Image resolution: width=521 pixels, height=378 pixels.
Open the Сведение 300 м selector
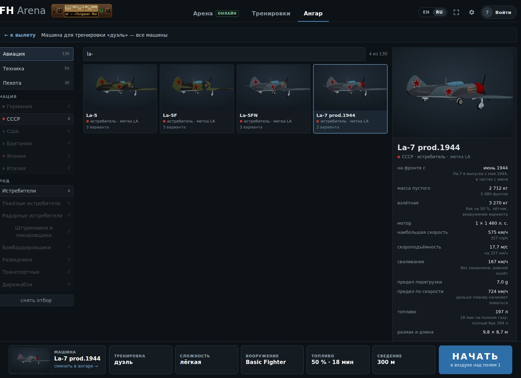point(404,360)
